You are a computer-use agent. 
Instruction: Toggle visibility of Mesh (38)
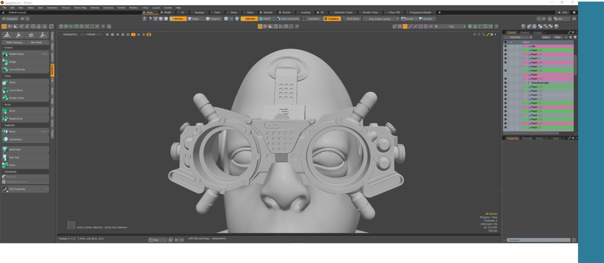pos(505,50)
